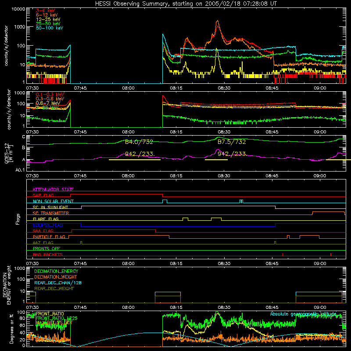The width and height of the screenshot is (351, 351).
Task: Select the GAP_FLAG label
Action: coord(43,195)
